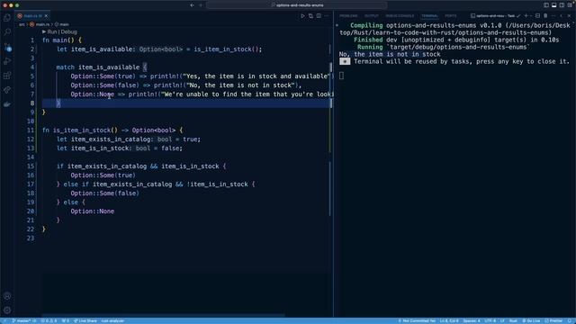This screenshot has width=576, height=324.
Task: Click the Rust language mode selector
Action: click(x=513, y=320)
